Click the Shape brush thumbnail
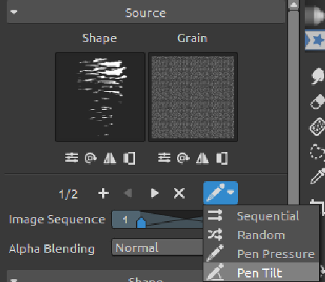Viewport: 325px width, 282px height. [x=100, y=97]
